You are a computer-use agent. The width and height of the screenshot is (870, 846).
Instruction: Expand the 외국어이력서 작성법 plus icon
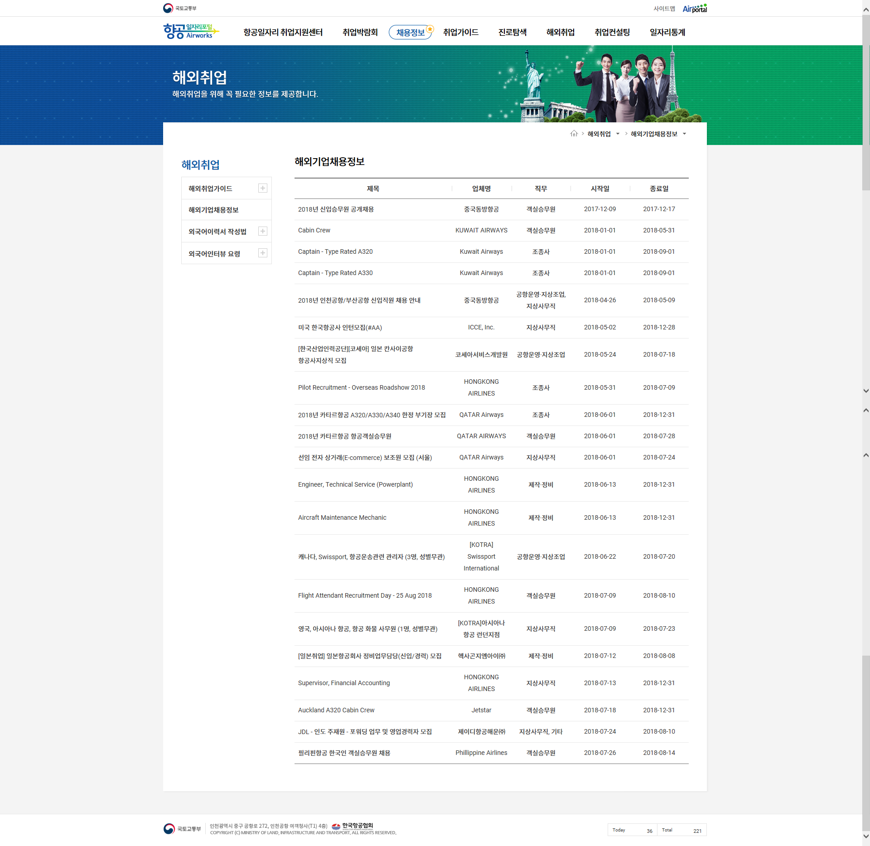point(263,231)
